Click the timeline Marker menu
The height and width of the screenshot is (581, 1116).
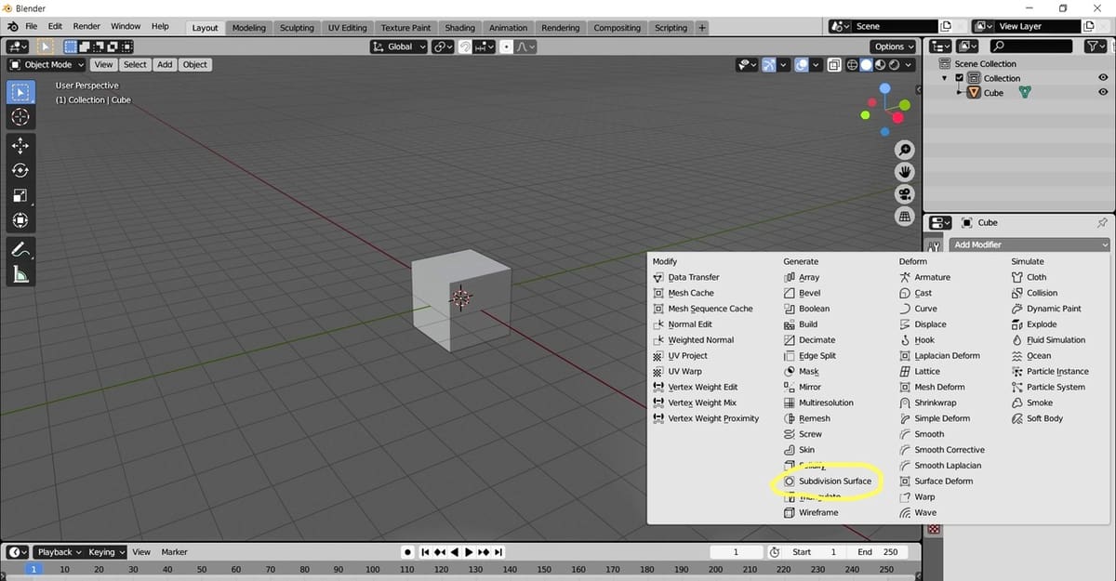[175, 552]
